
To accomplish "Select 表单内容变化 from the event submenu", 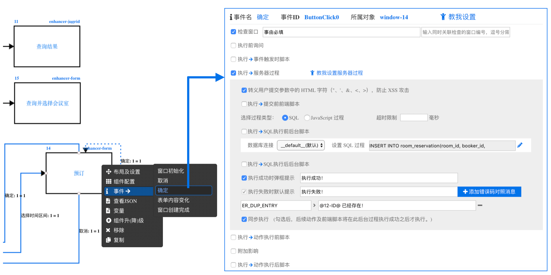I will pyautogui.click(x=173, y=200).
